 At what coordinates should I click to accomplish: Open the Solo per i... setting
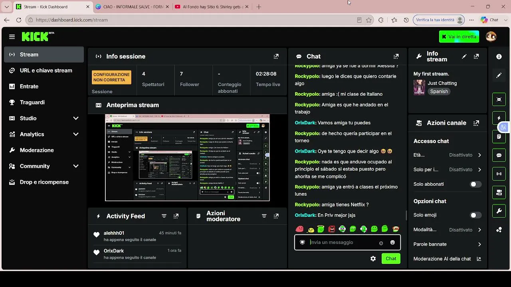(x=448, y=169)
